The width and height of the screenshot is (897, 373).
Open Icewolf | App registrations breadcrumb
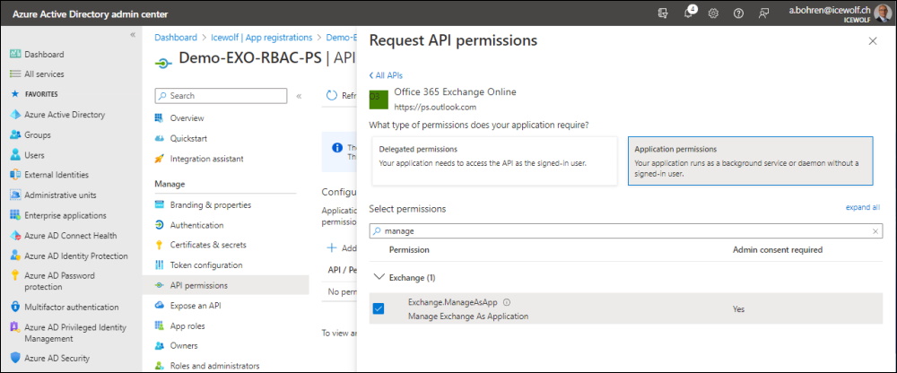pyautogui.click(x=262, y=37)
